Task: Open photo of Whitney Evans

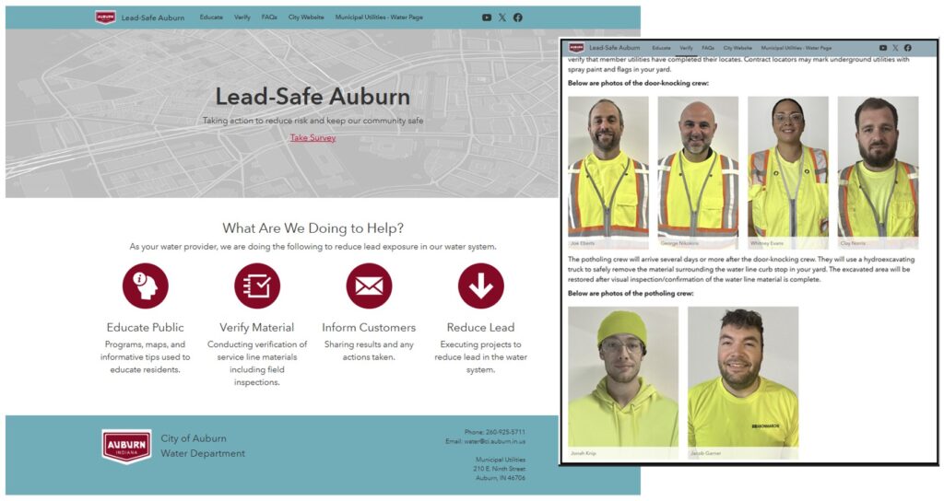Action: click(788, 172)
